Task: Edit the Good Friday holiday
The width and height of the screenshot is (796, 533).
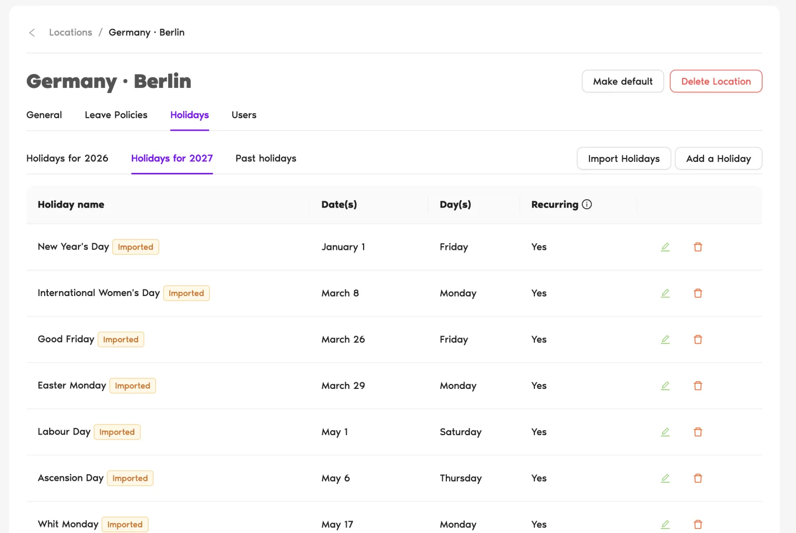Action: pos(665,339)
